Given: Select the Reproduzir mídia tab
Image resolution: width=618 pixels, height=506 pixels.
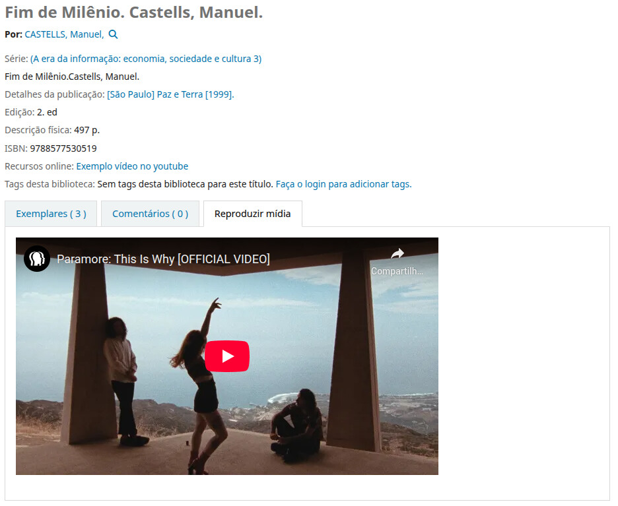Looking at the screenshot, I should 253,214.
